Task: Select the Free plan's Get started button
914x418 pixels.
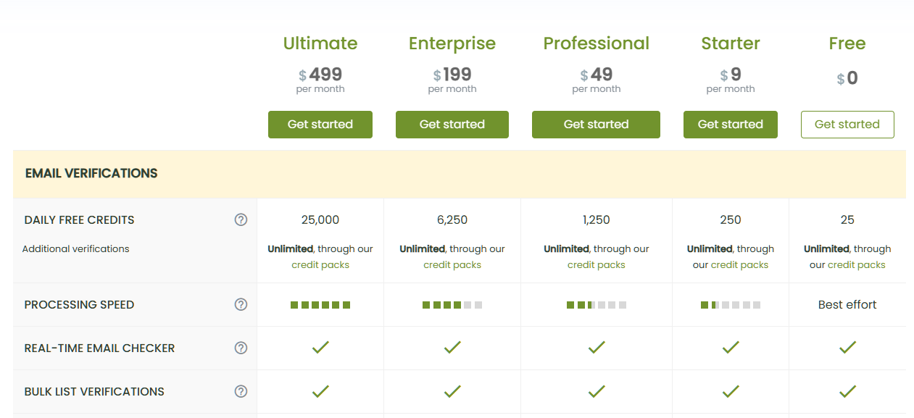Action: [847, 125]
